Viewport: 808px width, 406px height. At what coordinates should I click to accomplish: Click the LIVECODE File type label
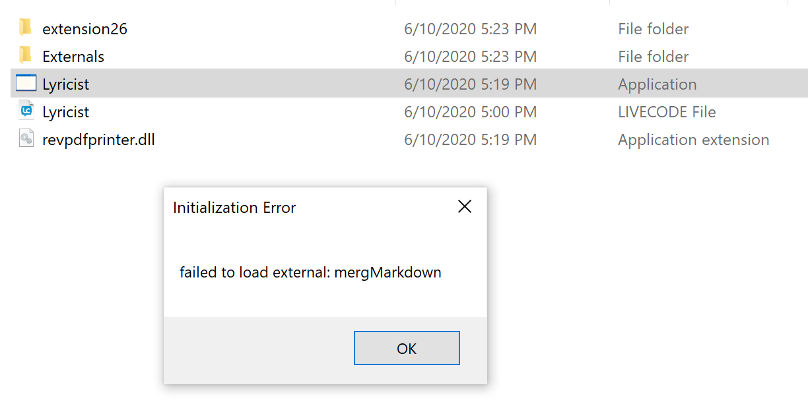pos(667,112)
